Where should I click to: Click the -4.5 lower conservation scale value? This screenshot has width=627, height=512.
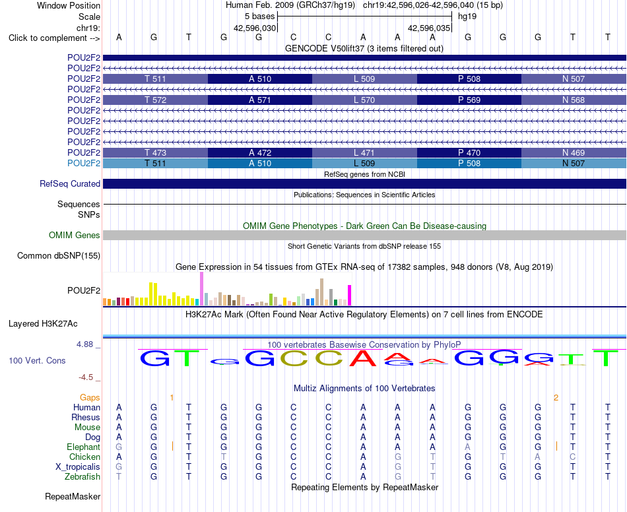pos(86,377)
